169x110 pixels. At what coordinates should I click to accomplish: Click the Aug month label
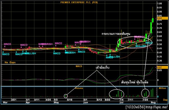tap(153, 102)
